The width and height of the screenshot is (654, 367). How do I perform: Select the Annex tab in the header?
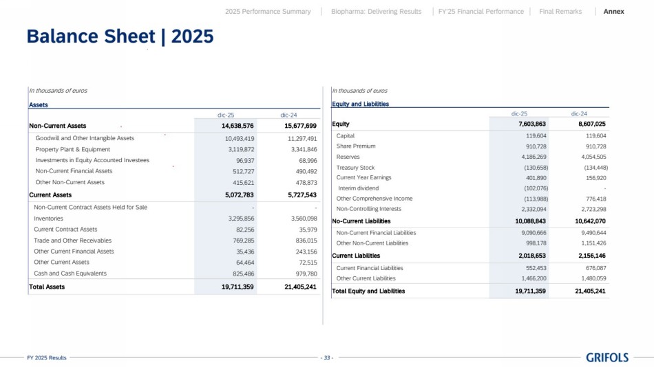[x=613, y=12]
